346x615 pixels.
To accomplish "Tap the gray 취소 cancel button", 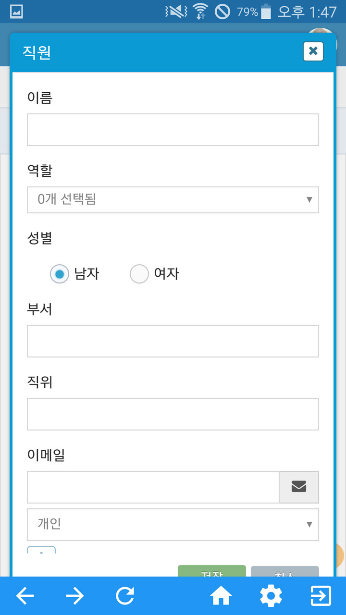I will tap(285, 571).
